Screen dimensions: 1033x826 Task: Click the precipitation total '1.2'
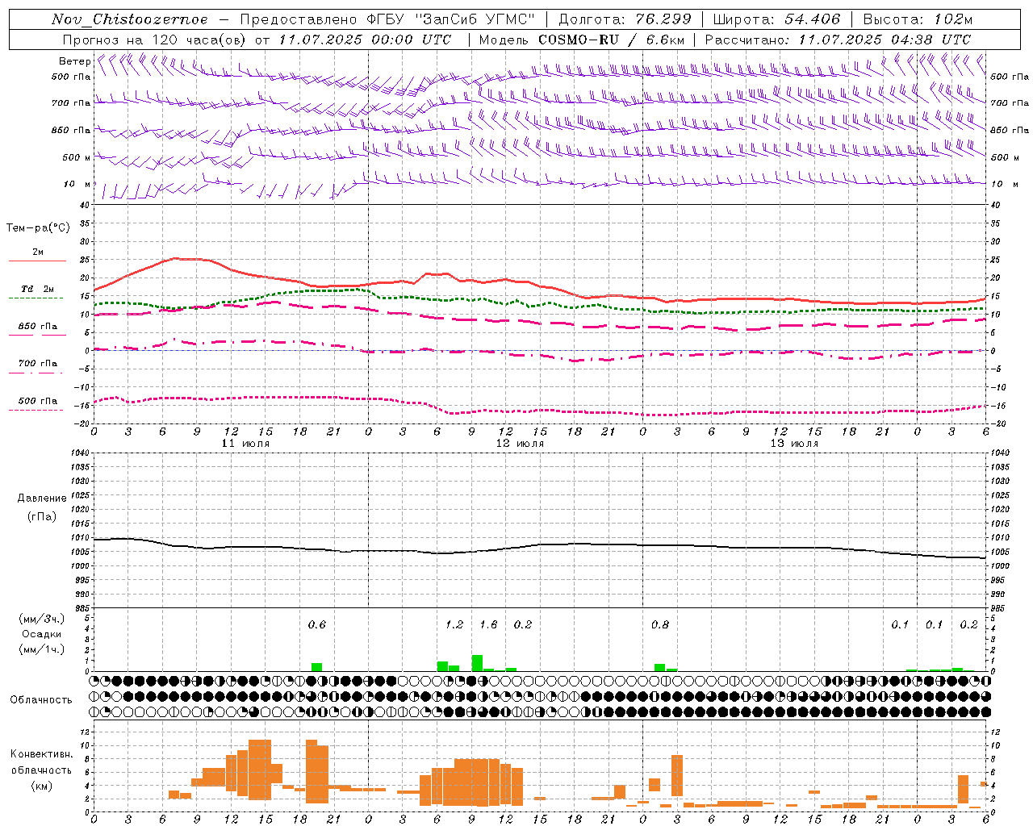point(454,625)
